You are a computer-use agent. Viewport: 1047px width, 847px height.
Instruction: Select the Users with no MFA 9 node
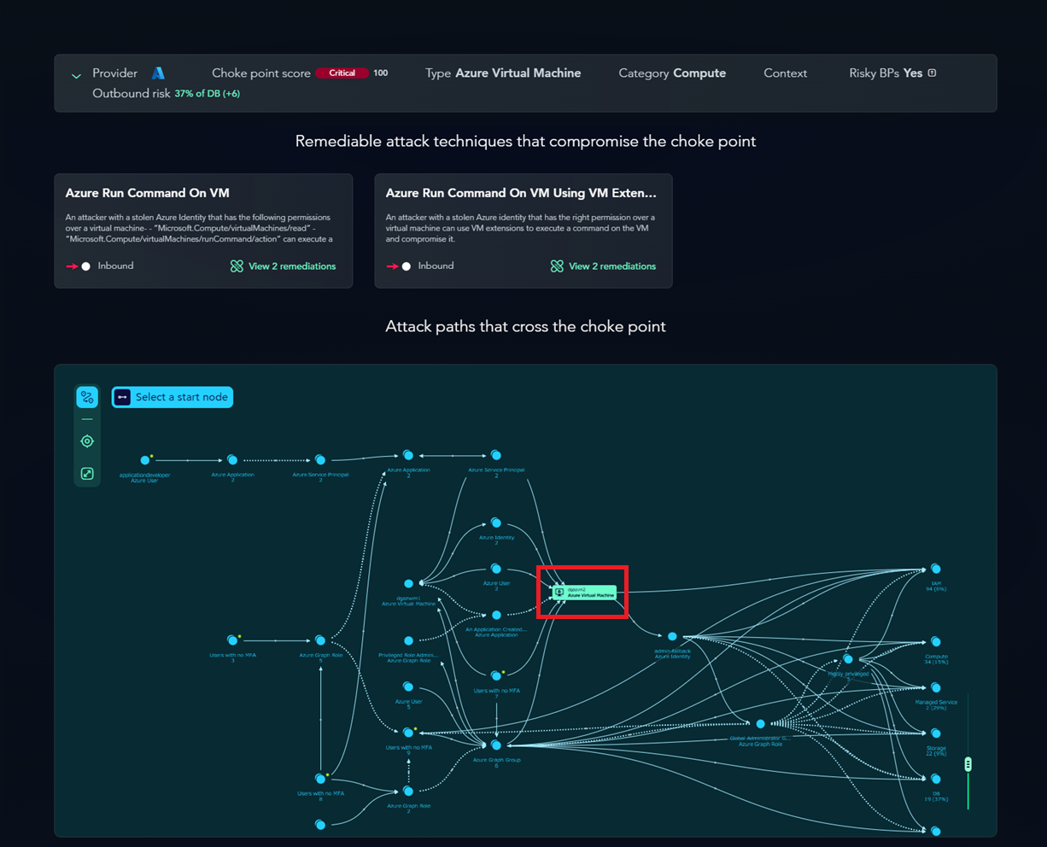408,733
